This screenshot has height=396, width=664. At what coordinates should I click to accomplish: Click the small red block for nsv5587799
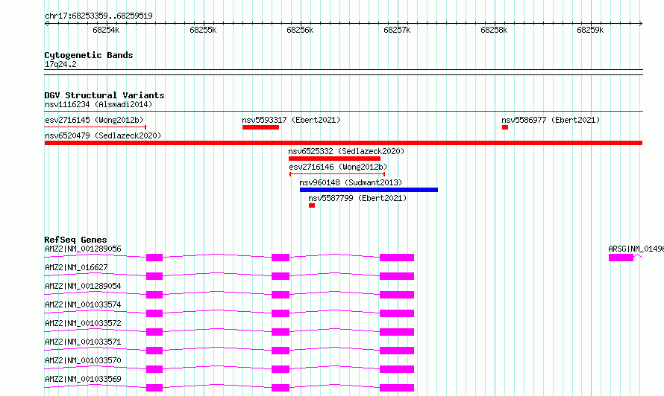pyautogui.click(x=312, y=205)
